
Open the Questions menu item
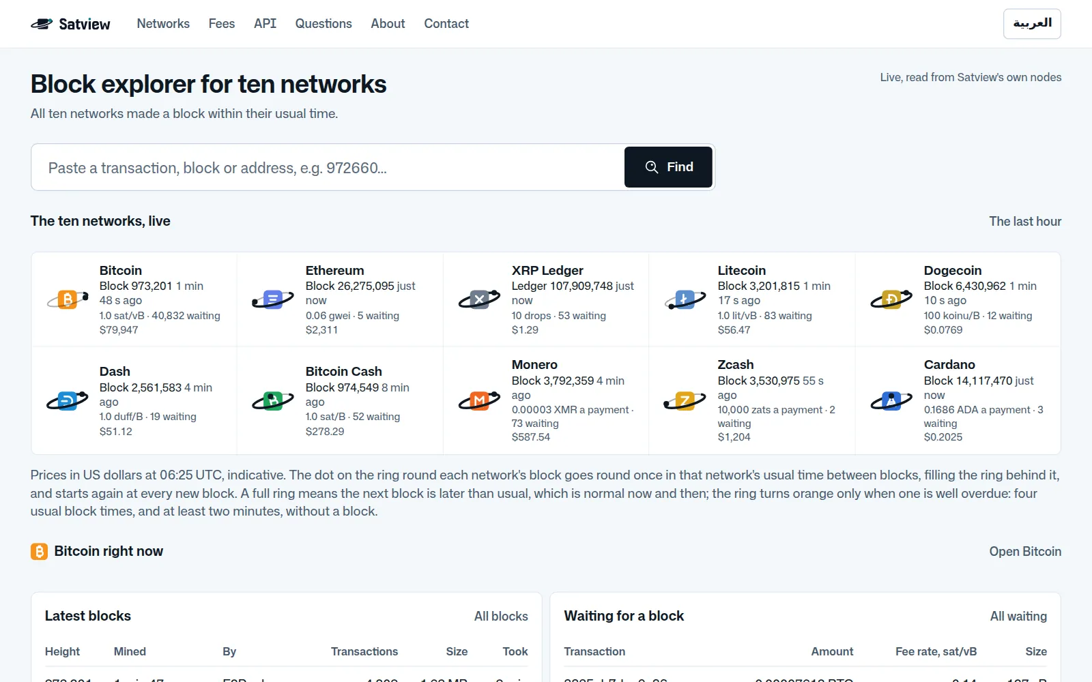pos(324,24)
